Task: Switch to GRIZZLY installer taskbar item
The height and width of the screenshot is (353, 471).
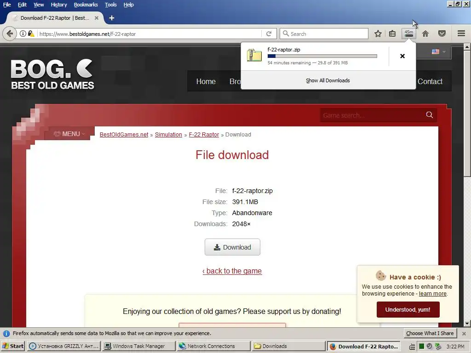Action: click(x=64, y=346)
